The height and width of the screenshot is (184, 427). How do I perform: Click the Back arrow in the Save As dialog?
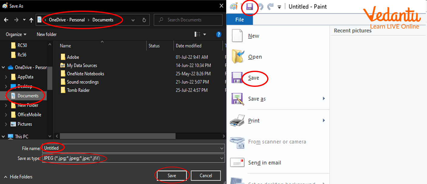point(6,20)
